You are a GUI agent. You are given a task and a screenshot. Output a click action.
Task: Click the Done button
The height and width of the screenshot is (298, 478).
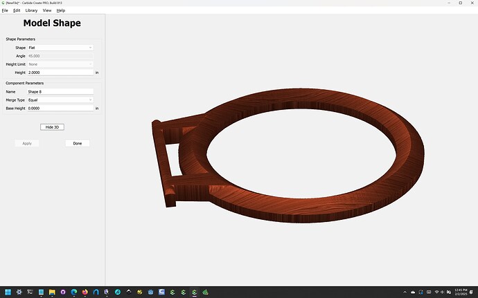78,143
